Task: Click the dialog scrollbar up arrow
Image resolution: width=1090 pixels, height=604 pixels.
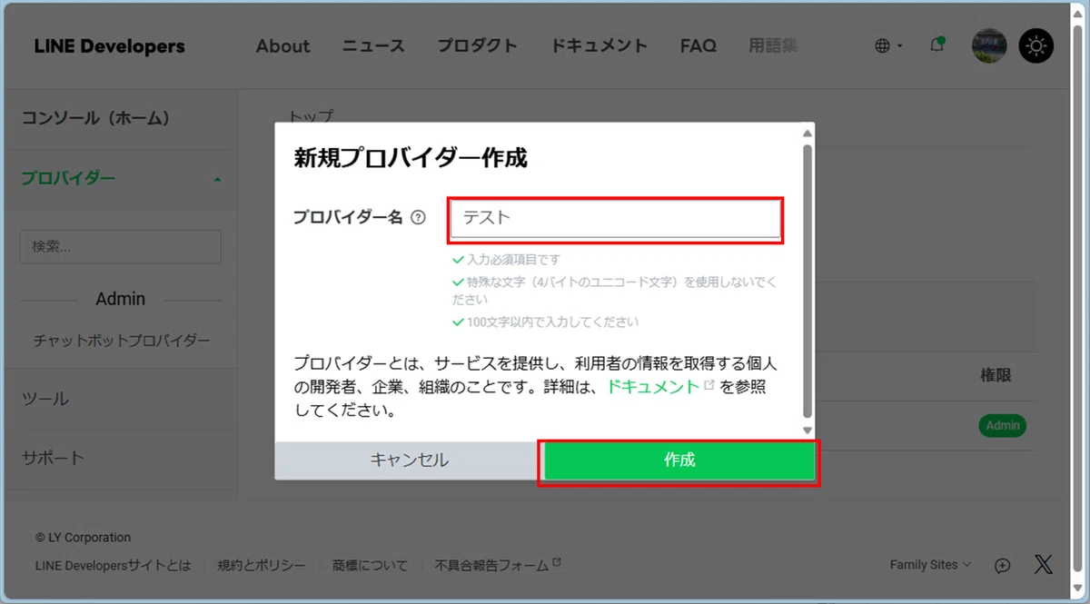Action: pyautogui.click(x=808, y=134)
